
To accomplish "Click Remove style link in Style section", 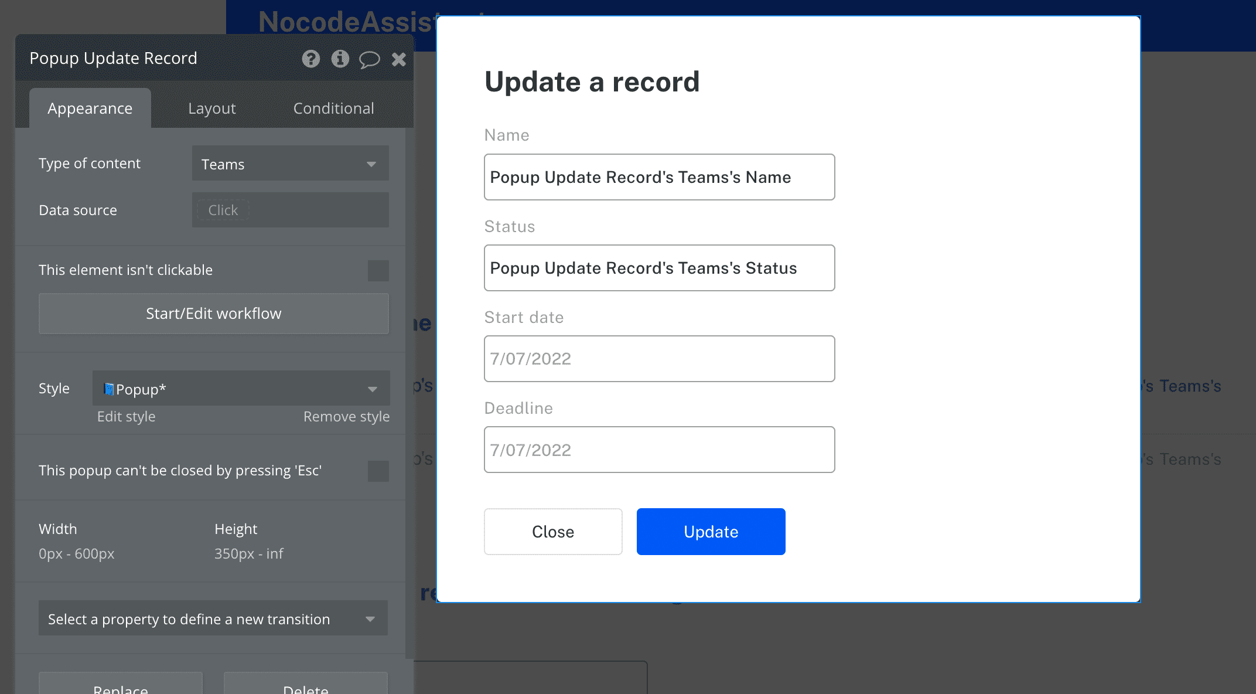I will [x=346, y=416].
